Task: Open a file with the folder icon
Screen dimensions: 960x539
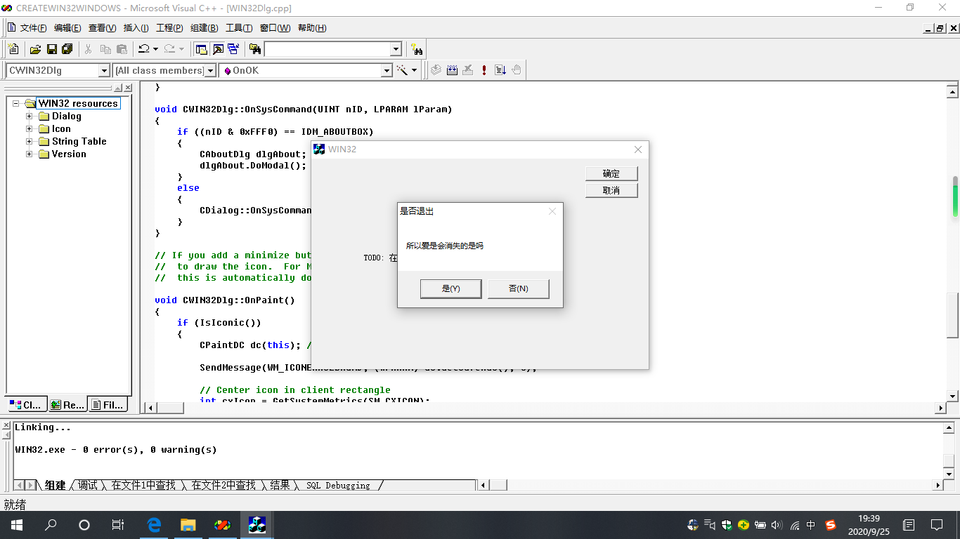Action: point(35,49)
